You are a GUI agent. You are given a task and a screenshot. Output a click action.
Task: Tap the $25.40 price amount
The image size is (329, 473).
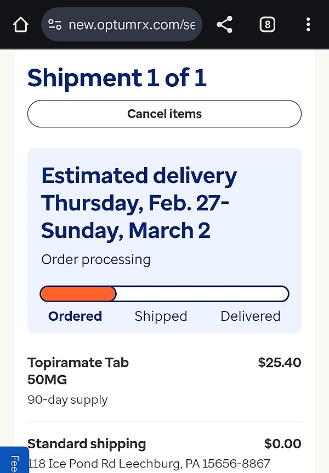tap(280, 362)
